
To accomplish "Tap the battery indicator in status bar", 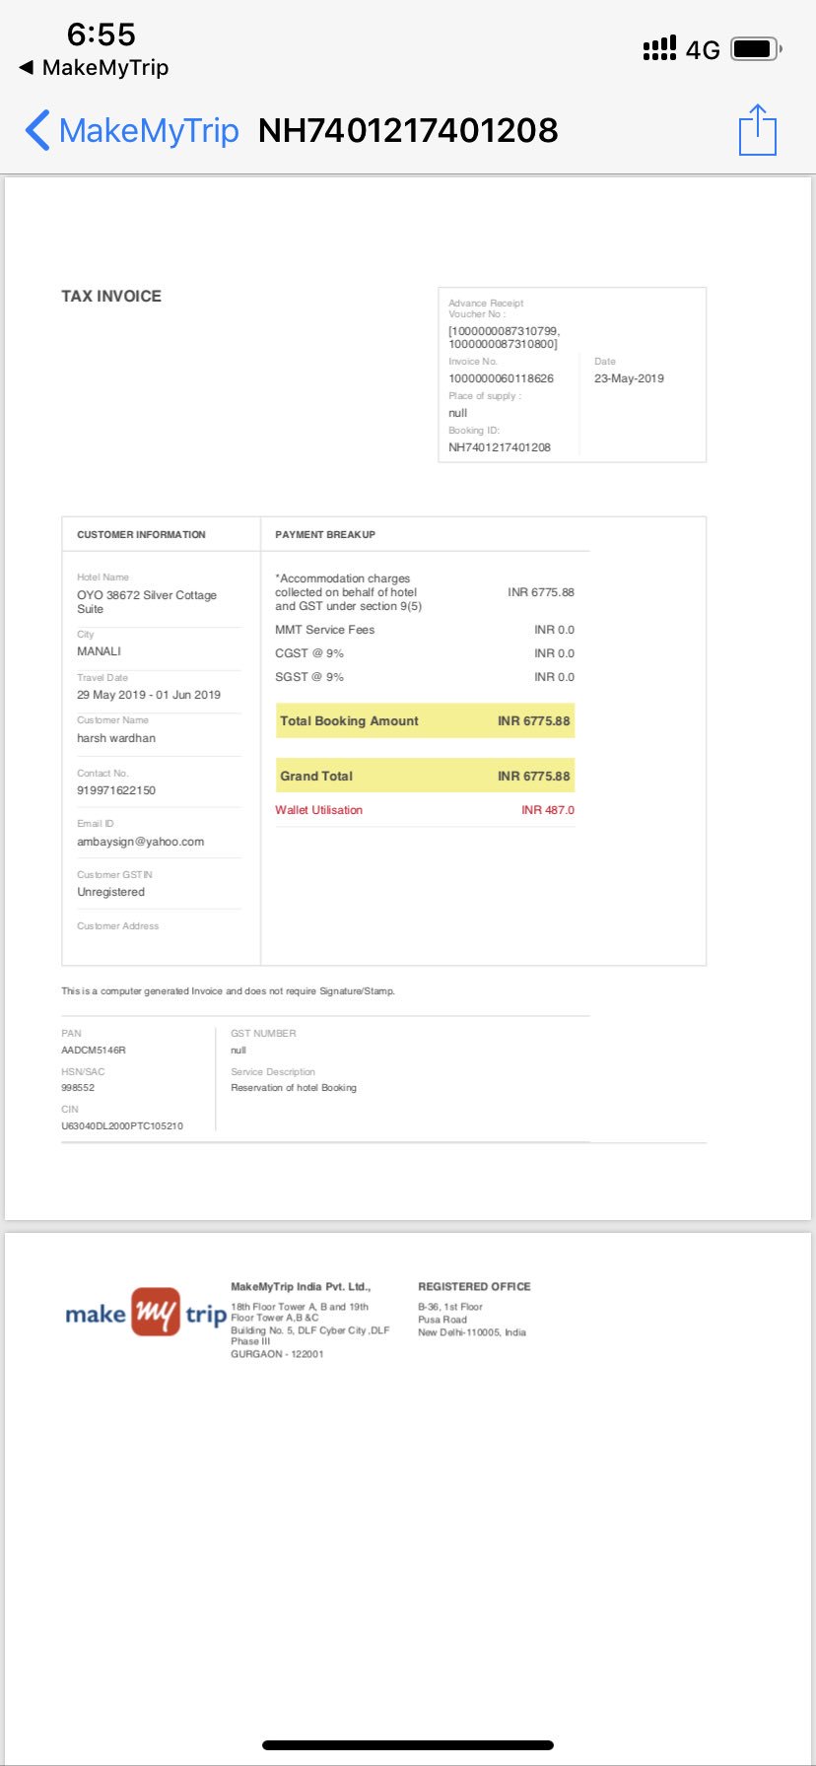I will tap(756, 48).
